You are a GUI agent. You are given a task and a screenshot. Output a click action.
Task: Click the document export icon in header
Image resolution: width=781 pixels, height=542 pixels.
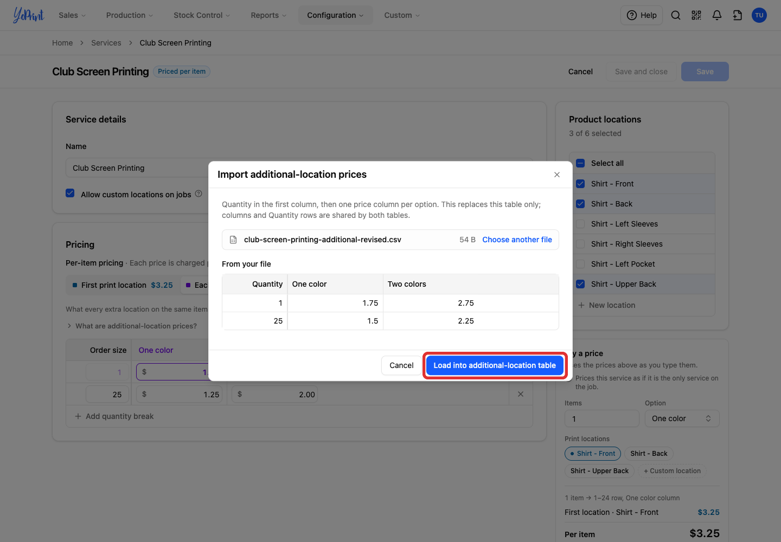[738, 15]
